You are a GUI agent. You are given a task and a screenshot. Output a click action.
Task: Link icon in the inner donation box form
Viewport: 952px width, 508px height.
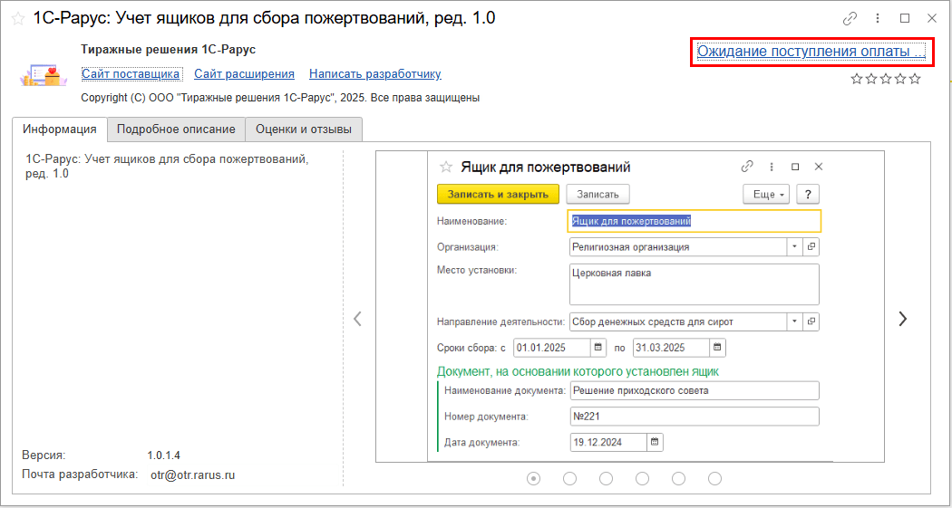[x=747, y=166]
